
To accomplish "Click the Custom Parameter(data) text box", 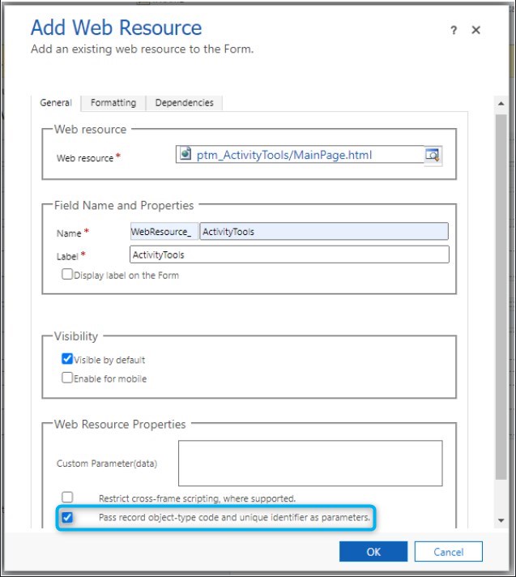I will coord(309,463).
